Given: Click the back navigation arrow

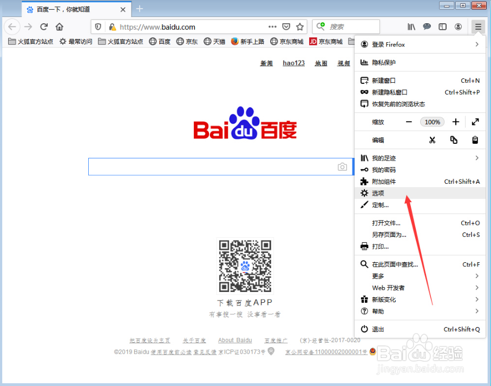Looking at the screenshot, I should pyautogui.click(x=12, y=27).
